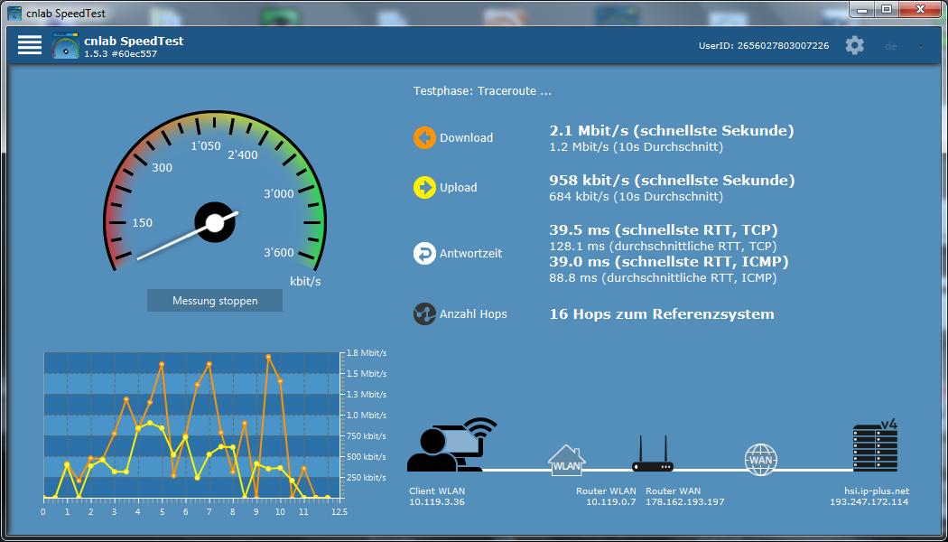This screenshot has width=948, height=542.
Task: Click the Router WLAN IP 10.119.0.7
Action: pos(610,502)
